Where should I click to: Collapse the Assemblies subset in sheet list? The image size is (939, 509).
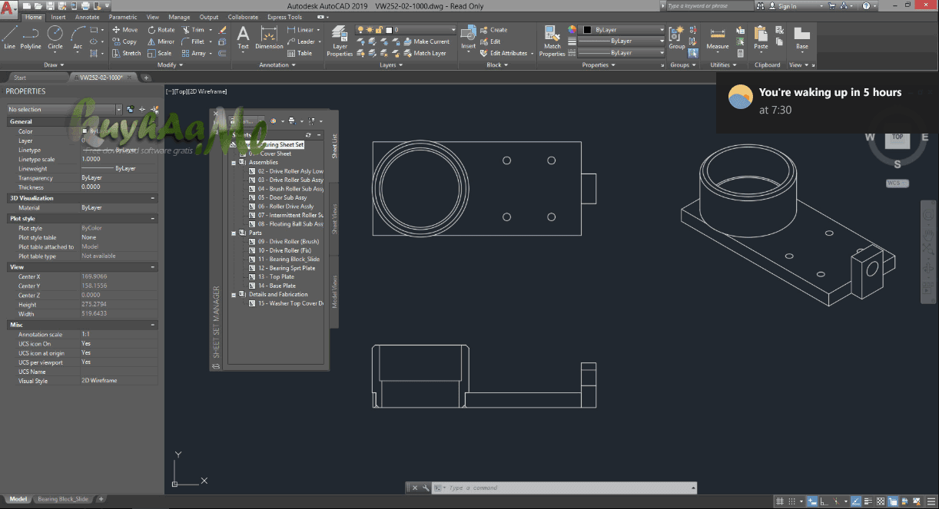click(x=234, y=163)
